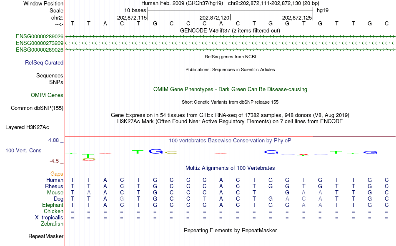Click the hg19 label beside the scale bar
Image resolution: width=396 pixels, height=246 pixels.
point(323,10)
